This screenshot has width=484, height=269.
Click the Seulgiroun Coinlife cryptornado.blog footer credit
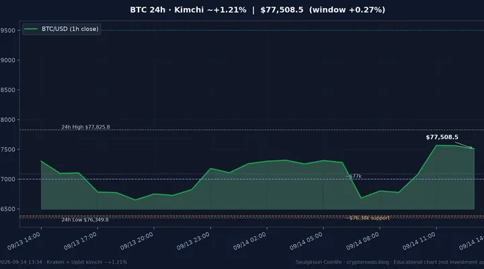(389, 262)
